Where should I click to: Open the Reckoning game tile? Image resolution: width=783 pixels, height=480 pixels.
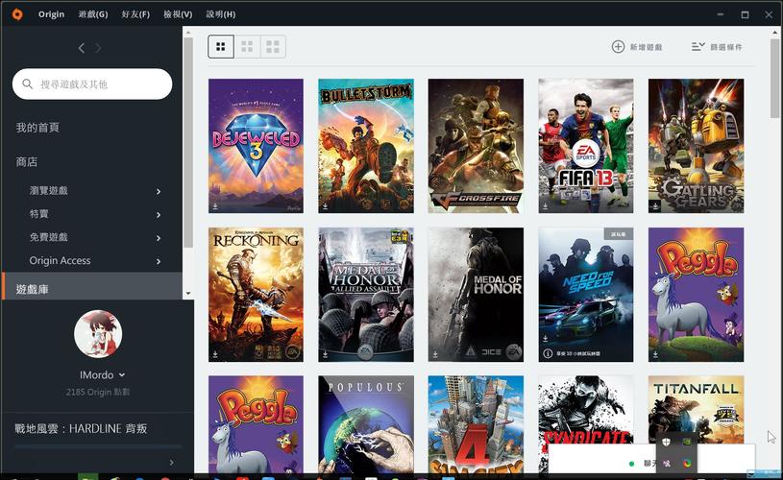click(x=256, y=295)
